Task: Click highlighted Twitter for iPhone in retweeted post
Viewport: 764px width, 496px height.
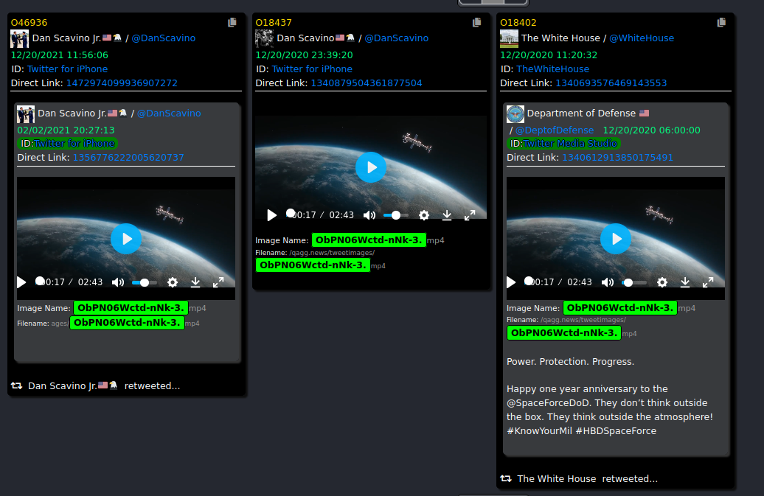Action: pyautogui.click(x=74, y=144)
